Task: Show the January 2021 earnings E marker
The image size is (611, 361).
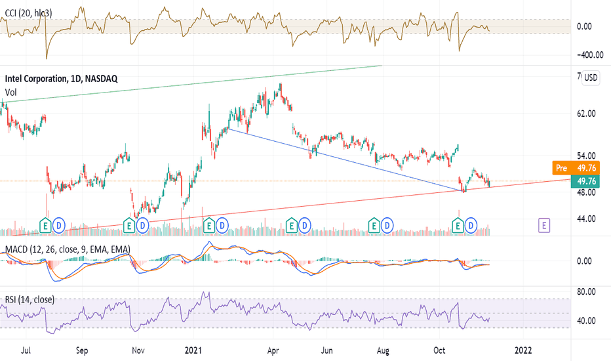Action: tap(209, 225)
